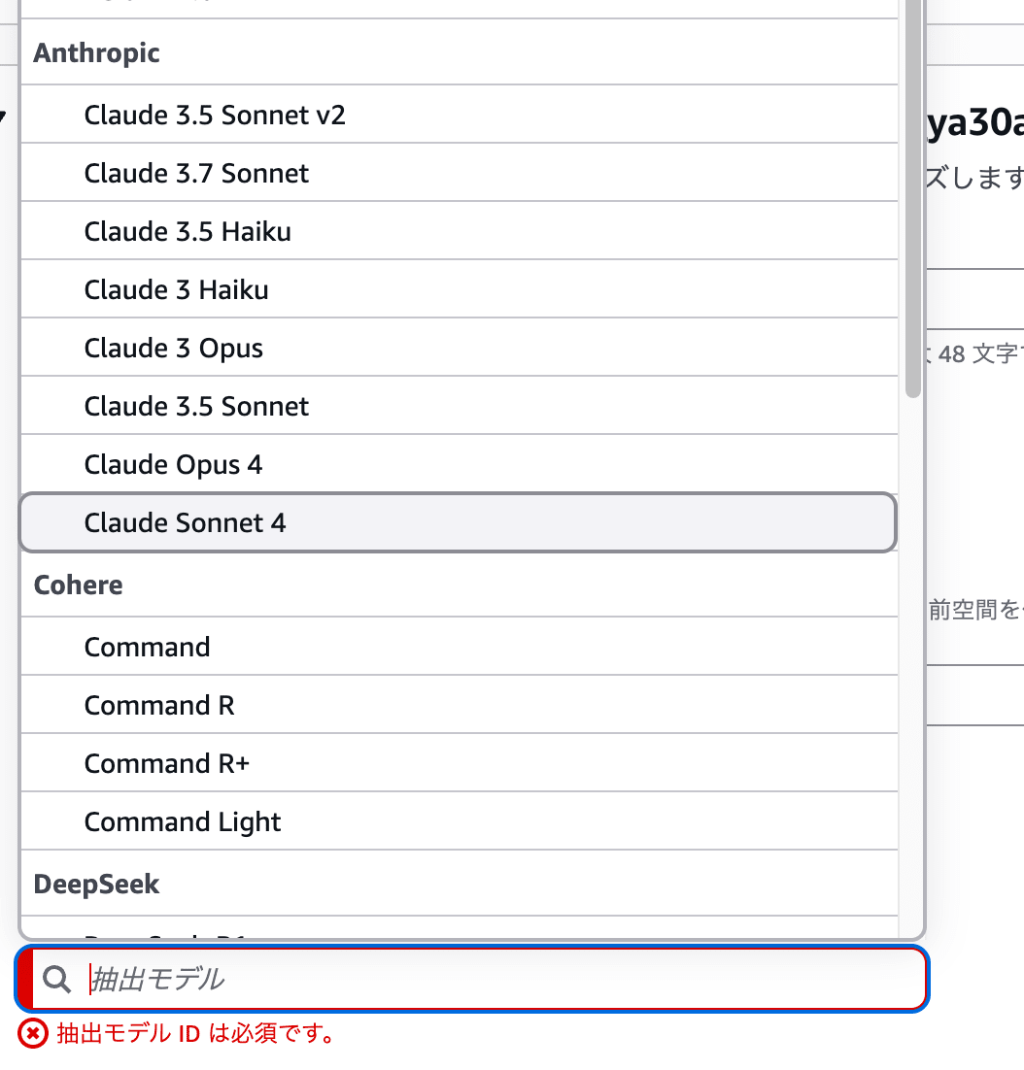Choose the Cohere Command model
Viewport: 1024px width, 1070px height.
[x=147, y=648]
